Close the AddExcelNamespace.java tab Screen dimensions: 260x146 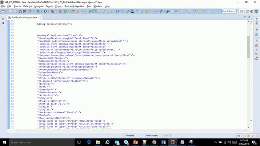[x=40, y=17]
